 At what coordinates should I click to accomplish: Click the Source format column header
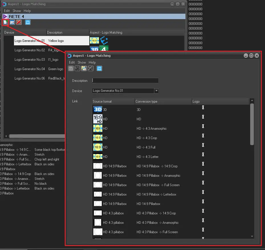(113, 101)
